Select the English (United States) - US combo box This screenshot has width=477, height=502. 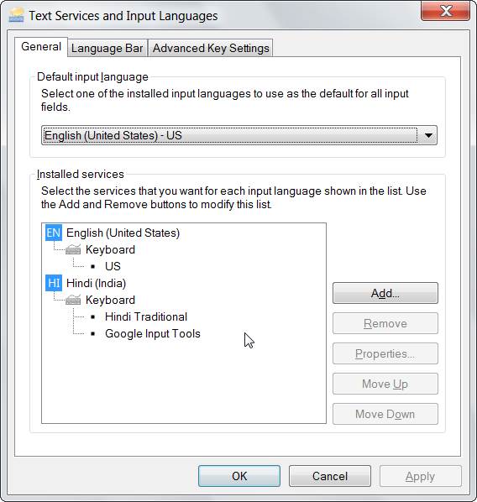point(239,135)
